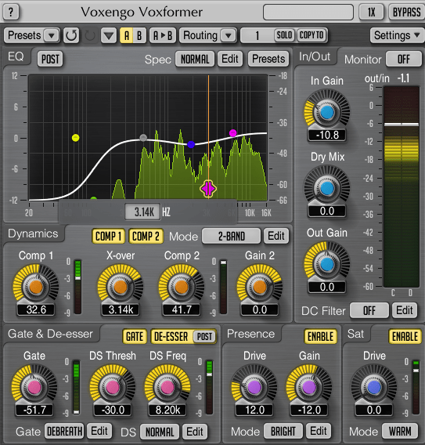Click the Gain 2 orange knob
The image size is (425, 445).
click(x=259, y=287)
